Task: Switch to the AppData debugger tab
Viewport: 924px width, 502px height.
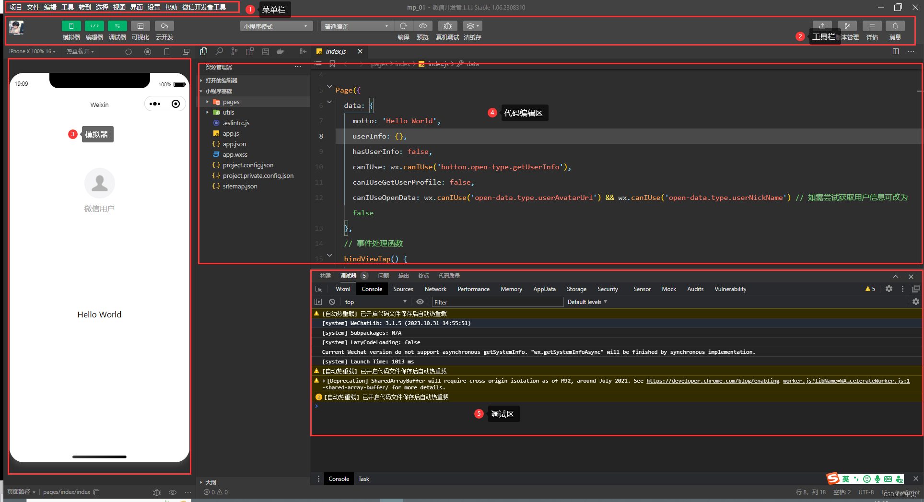Action: click(544, 289)
